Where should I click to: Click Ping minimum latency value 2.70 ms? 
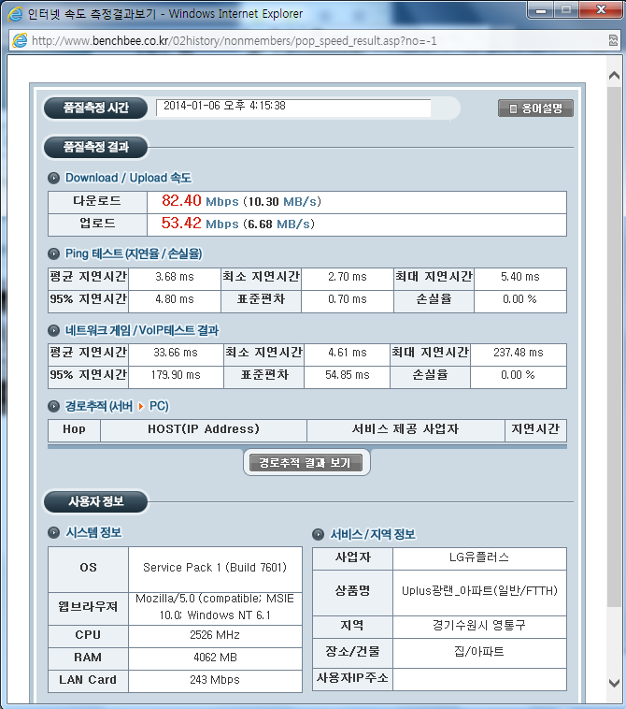coord(348,277)
